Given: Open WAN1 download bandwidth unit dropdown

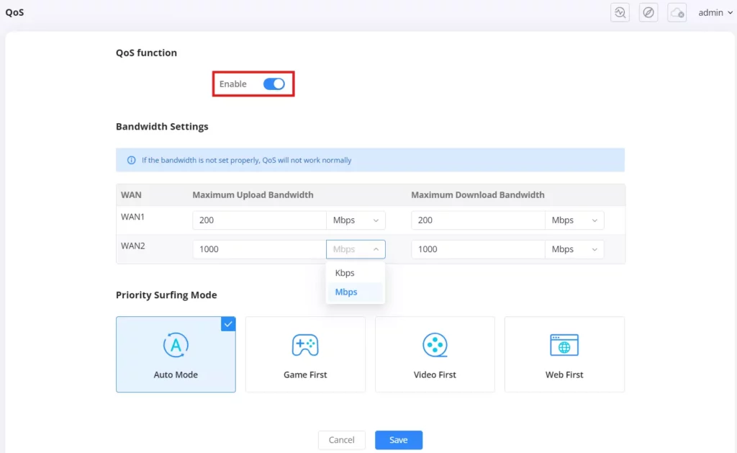Looking at the screenshot, I should click(574, 220).
